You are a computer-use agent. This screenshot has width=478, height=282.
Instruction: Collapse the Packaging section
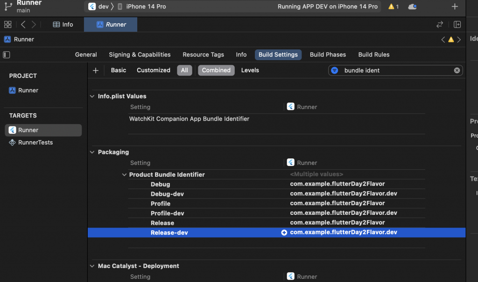[x=92, y=152]
